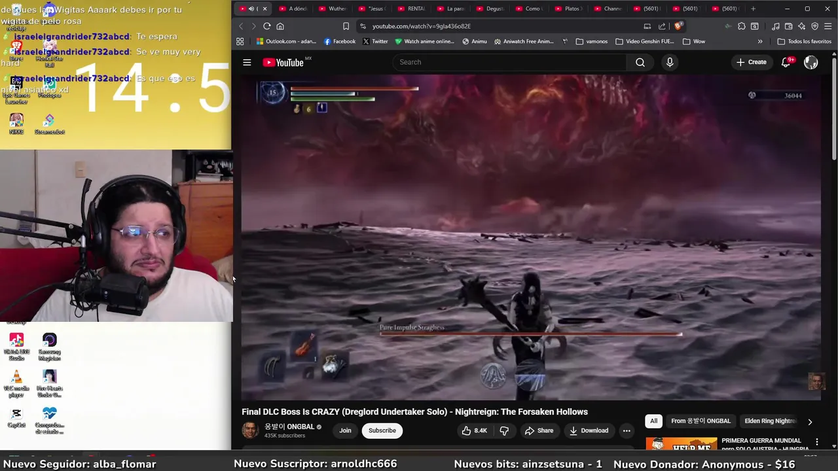Image resolution: width=838 pixels, height=471 pixels.
Task: Go to the YouTube home logo
Action: (x=283, y=62)
